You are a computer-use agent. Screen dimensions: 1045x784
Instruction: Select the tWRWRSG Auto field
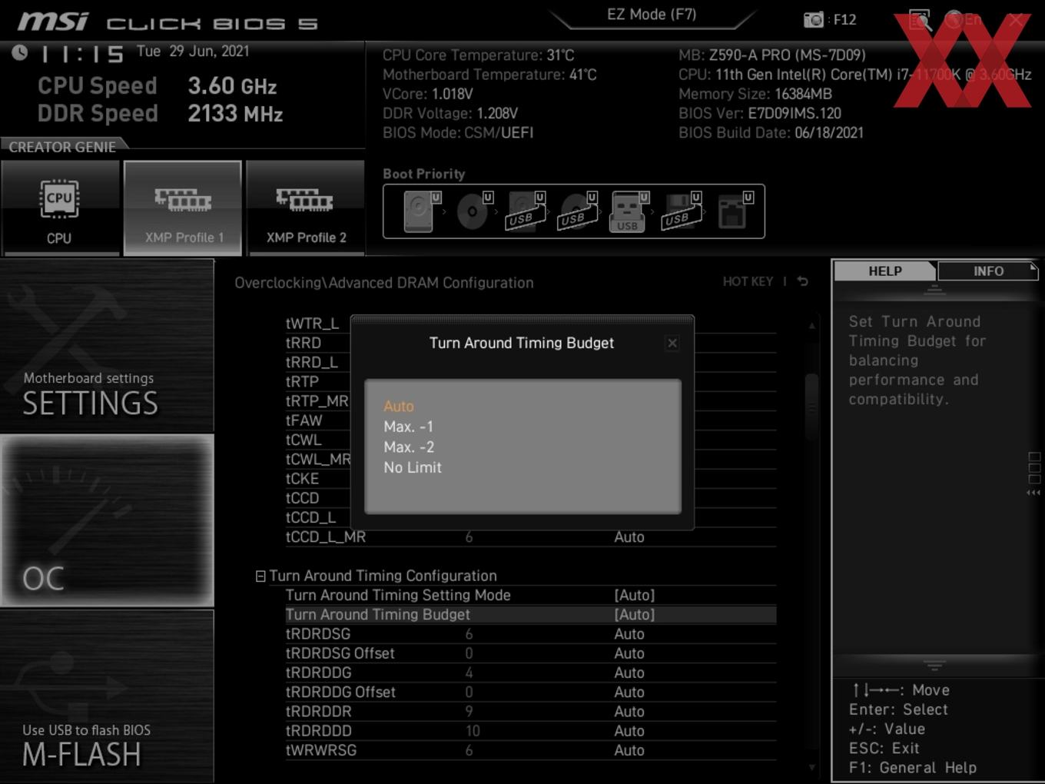(x=629, y=750)
